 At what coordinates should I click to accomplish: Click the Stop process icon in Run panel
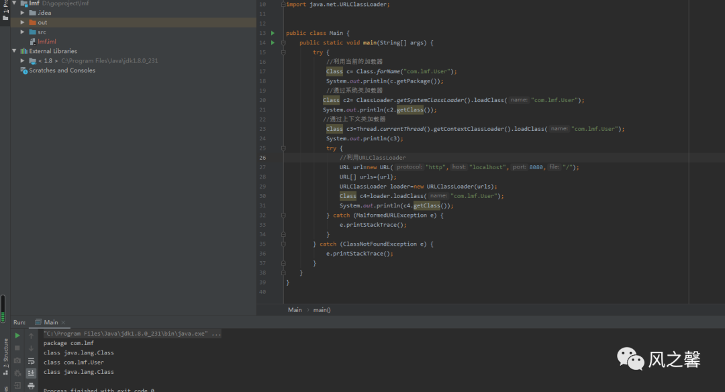17,348
